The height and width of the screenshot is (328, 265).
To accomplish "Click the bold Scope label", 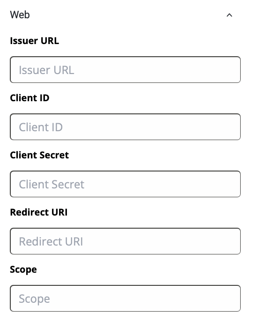I will (x=23, y=269).
